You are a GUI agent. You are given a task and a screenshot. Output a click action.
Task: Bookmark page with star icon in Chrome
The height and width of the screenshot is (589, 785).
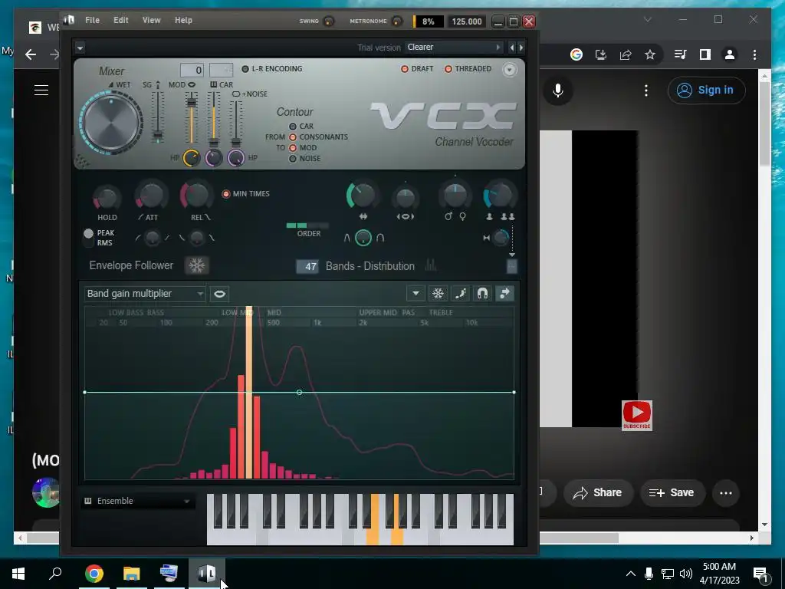(650, 54)
